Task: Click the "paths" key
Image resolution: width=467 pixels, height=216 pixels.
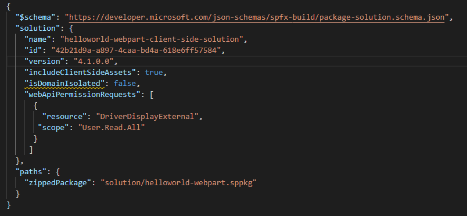Action: coord(31,172)
